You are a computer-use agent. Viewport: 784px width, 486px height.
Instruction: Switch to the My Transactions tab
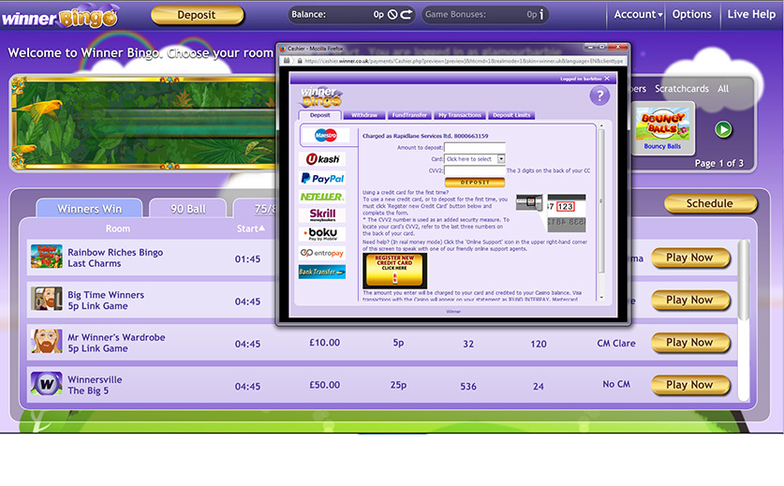(460, 115)
